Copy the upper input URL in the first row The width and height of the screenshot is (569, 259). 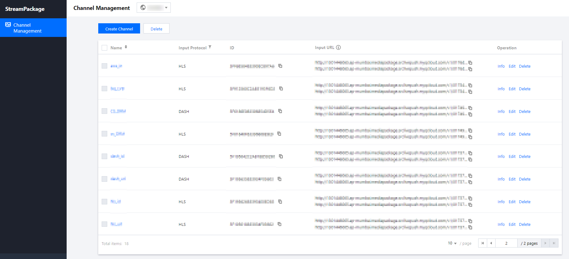(x=470, y=63)
